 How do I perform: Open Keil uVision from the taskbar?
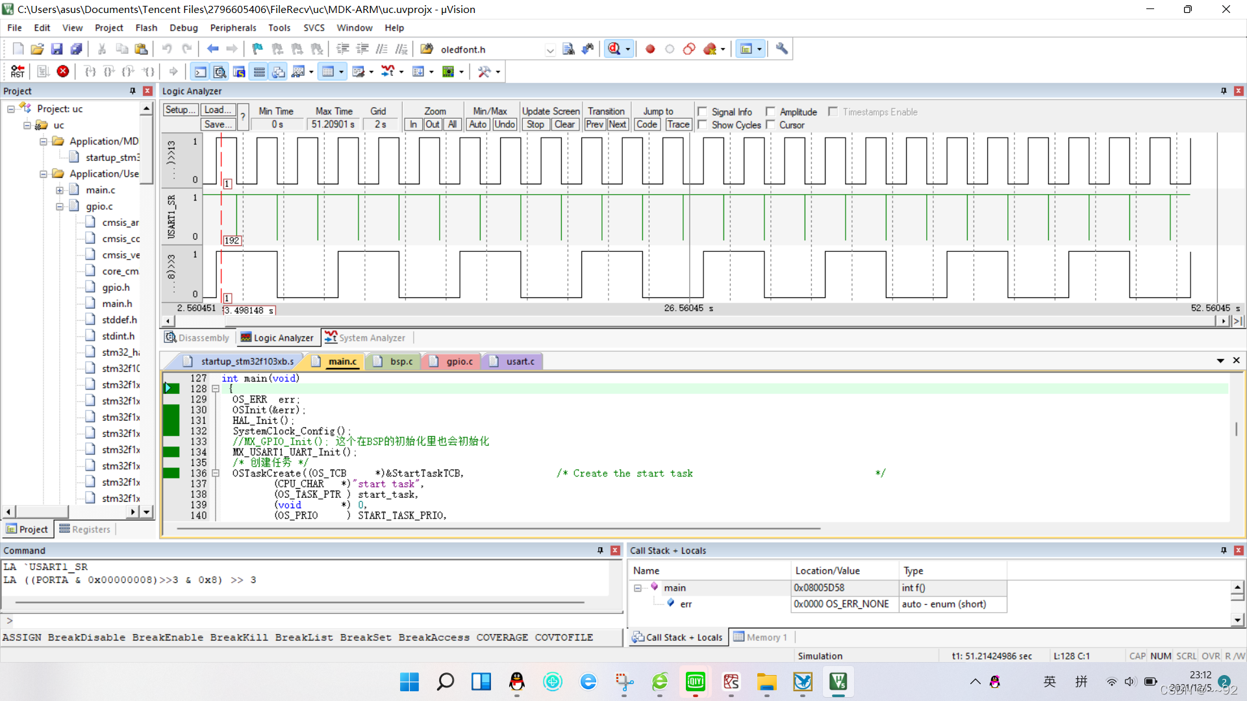[x=838, y=682]
